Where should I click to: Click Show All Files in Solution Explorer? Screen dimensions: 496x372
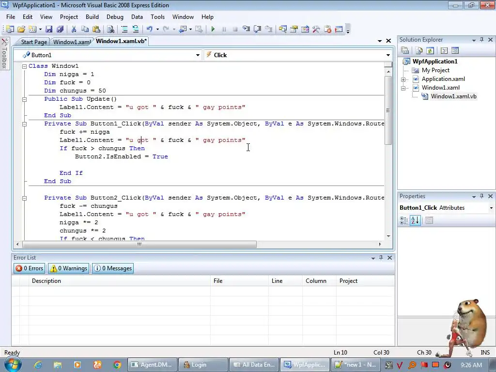[x=419, y=50]
